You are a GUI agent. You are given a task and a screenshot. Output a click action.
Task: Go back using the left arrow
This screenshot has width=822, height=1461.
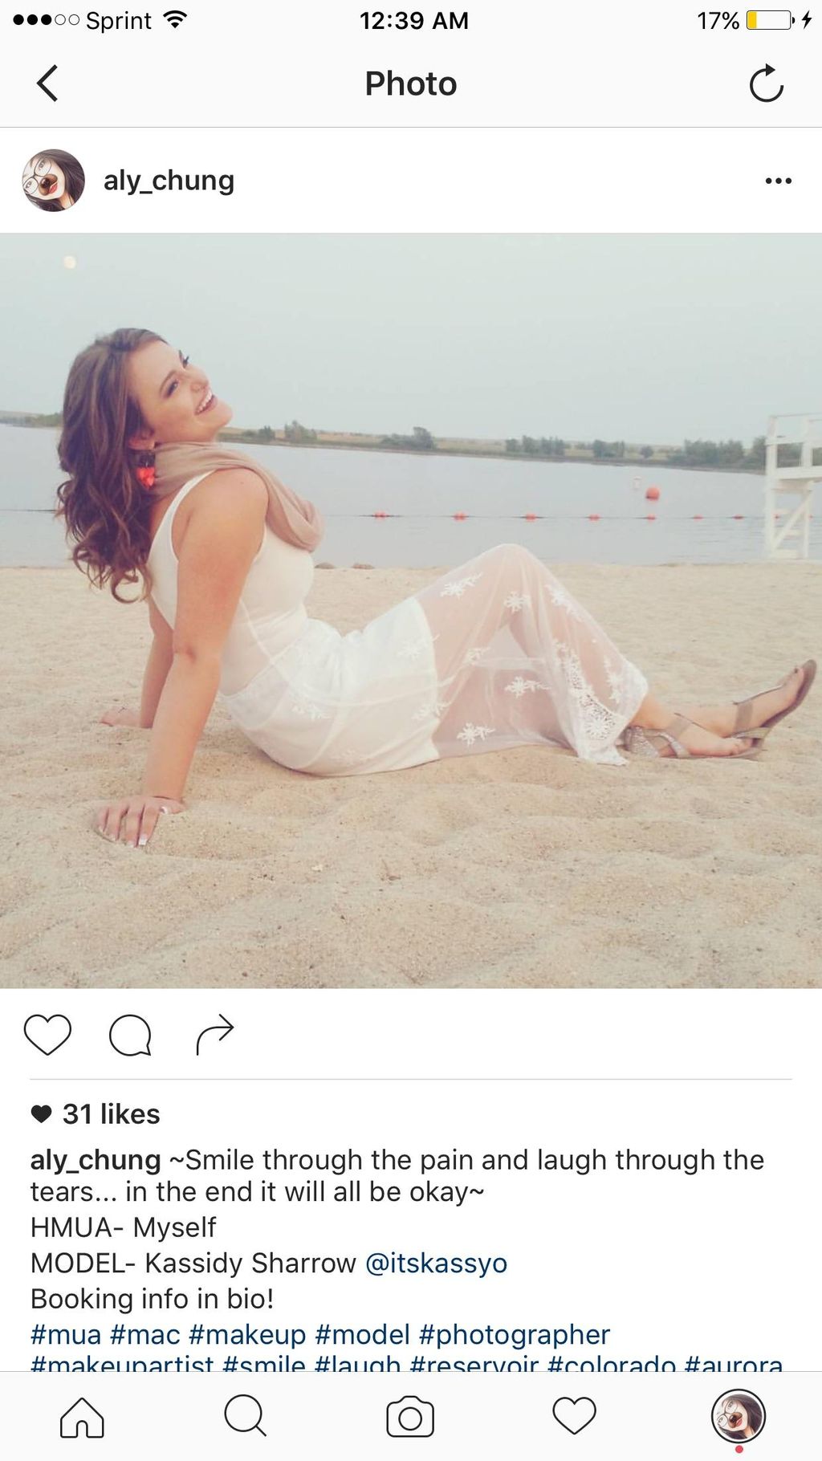(47, 83)
